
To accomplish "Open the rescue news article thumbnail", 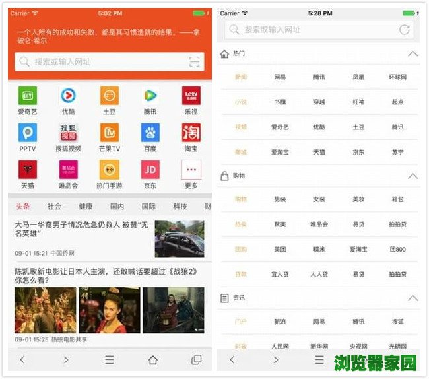I will tap(180, 238).
